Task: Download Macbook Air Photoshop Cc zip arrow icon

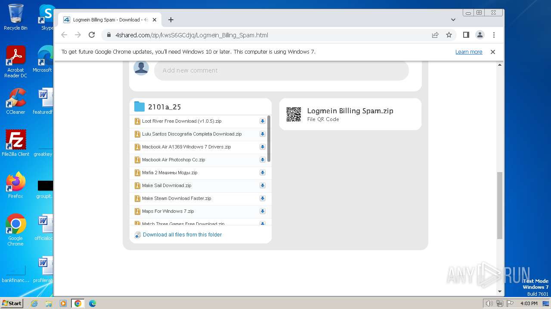Action: click(x=263, y=160)
